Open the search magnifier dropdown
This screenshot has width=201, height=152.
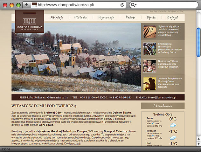point(134,5)
